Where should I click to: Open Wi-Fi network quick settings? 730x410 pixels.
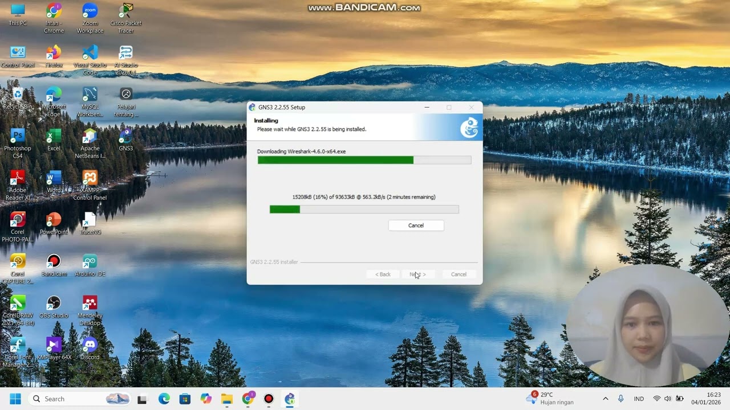[x=656, y=399]
